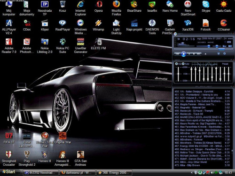
Task: Open the Mój komputer desktop icon
Action: [9, 8]
